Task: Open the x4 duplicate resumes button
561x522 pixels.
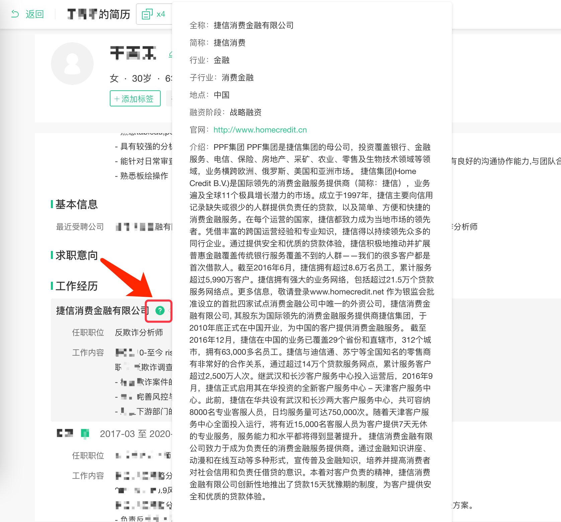Action: click(x=154, y=14)
